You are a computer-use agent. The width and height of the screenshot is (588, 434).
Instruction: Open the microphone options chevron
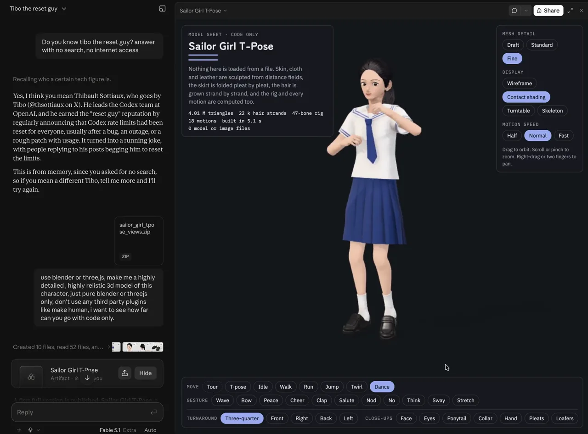pyautogui.click(x=38, y=430)
